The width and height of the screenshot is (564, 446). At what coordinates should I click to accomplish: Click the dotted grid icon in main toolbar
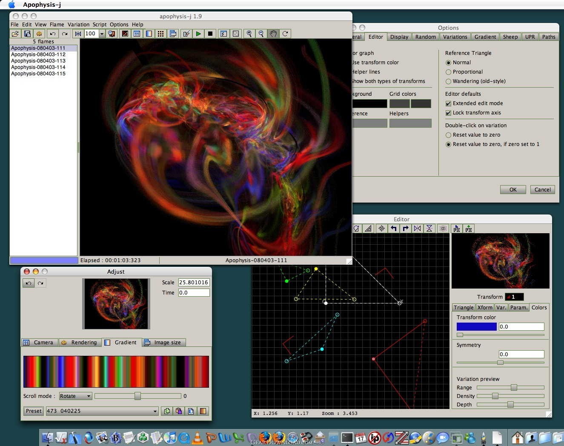tap(160, 34)
